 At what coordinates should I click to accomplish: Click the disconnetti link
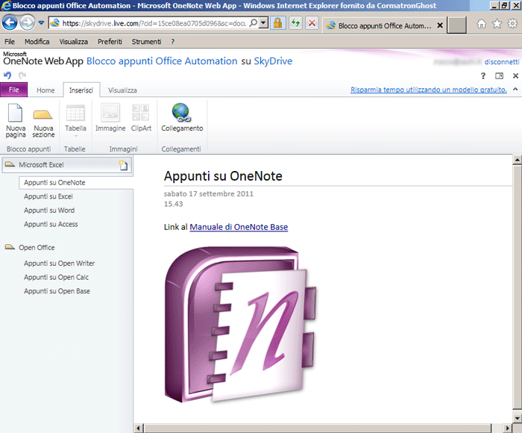point(502,62)
